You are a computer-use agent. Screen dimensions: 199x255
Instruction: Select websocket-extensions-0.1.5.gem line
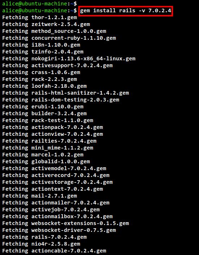pos(65,223)
